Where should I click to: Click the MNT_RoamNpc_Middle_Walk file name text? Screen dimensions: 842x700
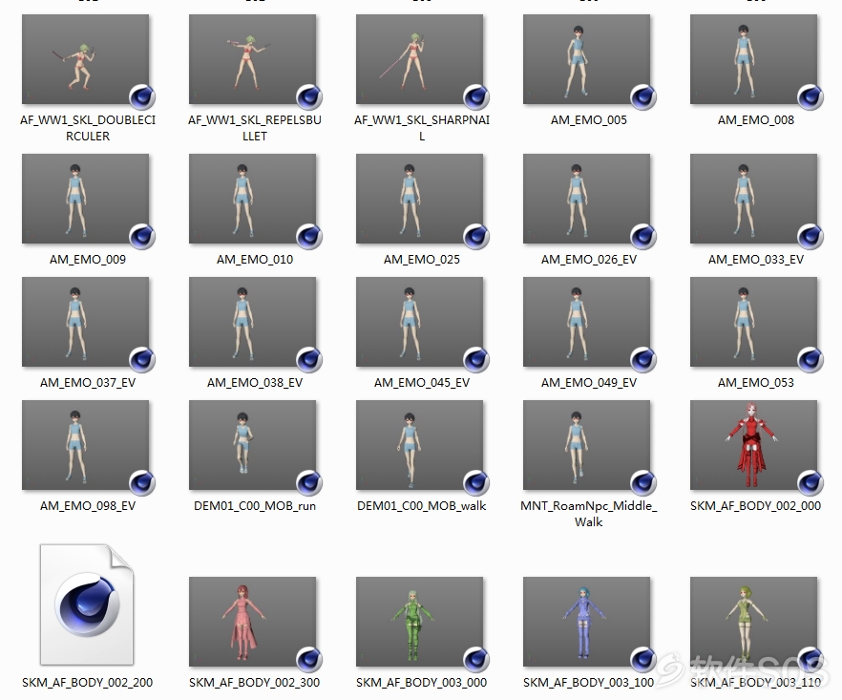point(588,514)
